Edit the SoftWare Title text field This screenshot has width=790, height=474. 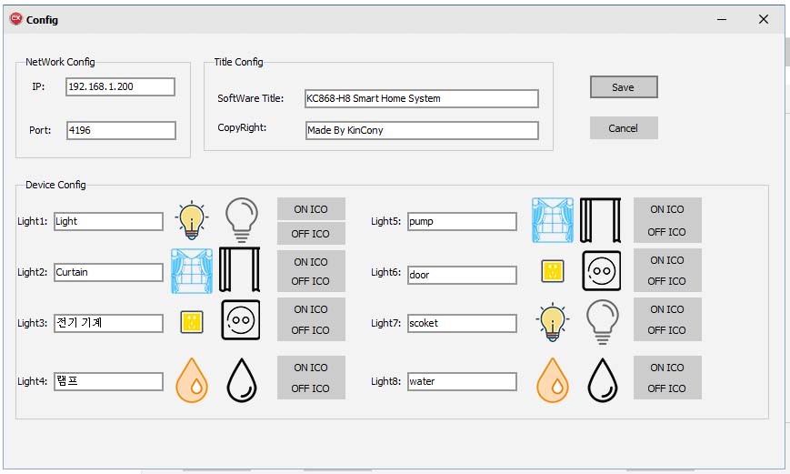pos(422,98)
